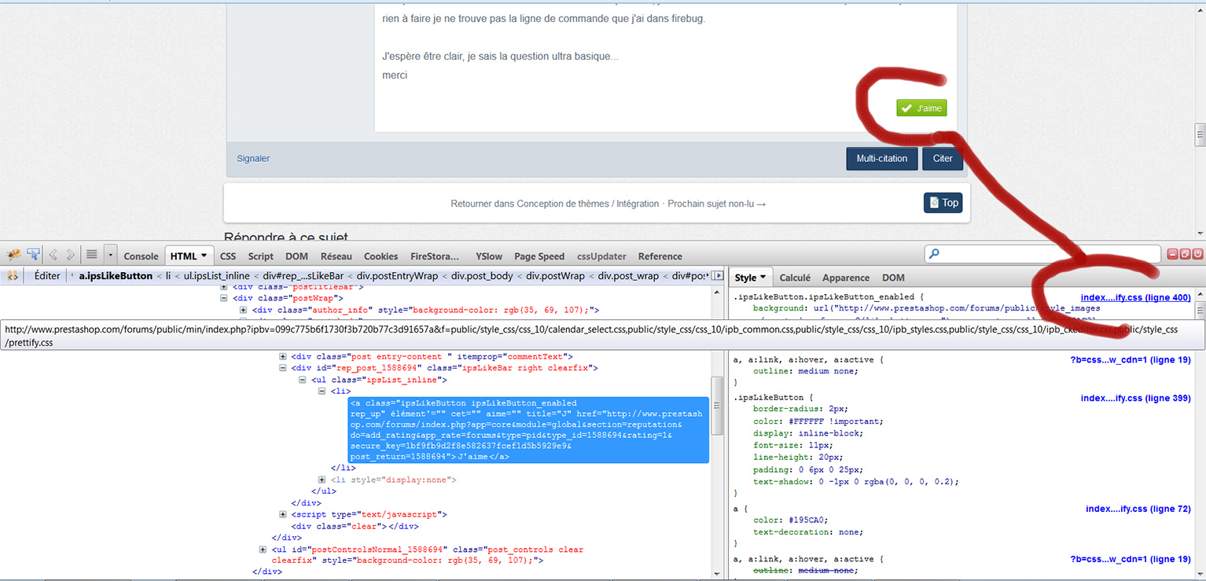Select a.ipsLikeButton in the breadcrumb path
Screen dimensions: 1206x581
click(x=116, y=276)
